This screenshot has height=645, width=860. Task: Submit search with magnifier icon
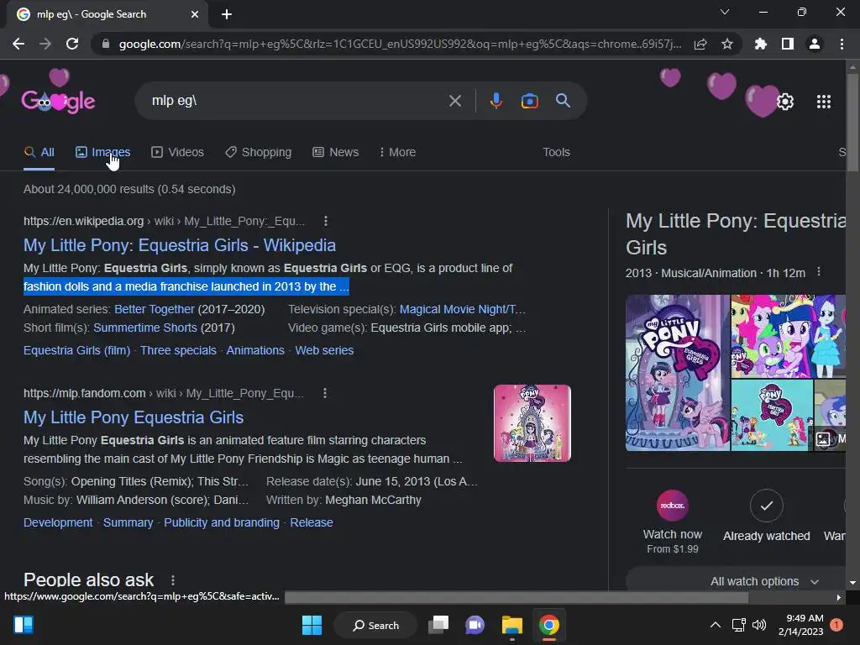pyautogui.click(x=564, y=101)
